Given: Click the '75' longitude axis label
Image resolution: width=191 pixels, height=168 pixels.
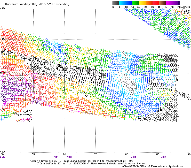Looking at the screenshot, I should pos(95,154).
